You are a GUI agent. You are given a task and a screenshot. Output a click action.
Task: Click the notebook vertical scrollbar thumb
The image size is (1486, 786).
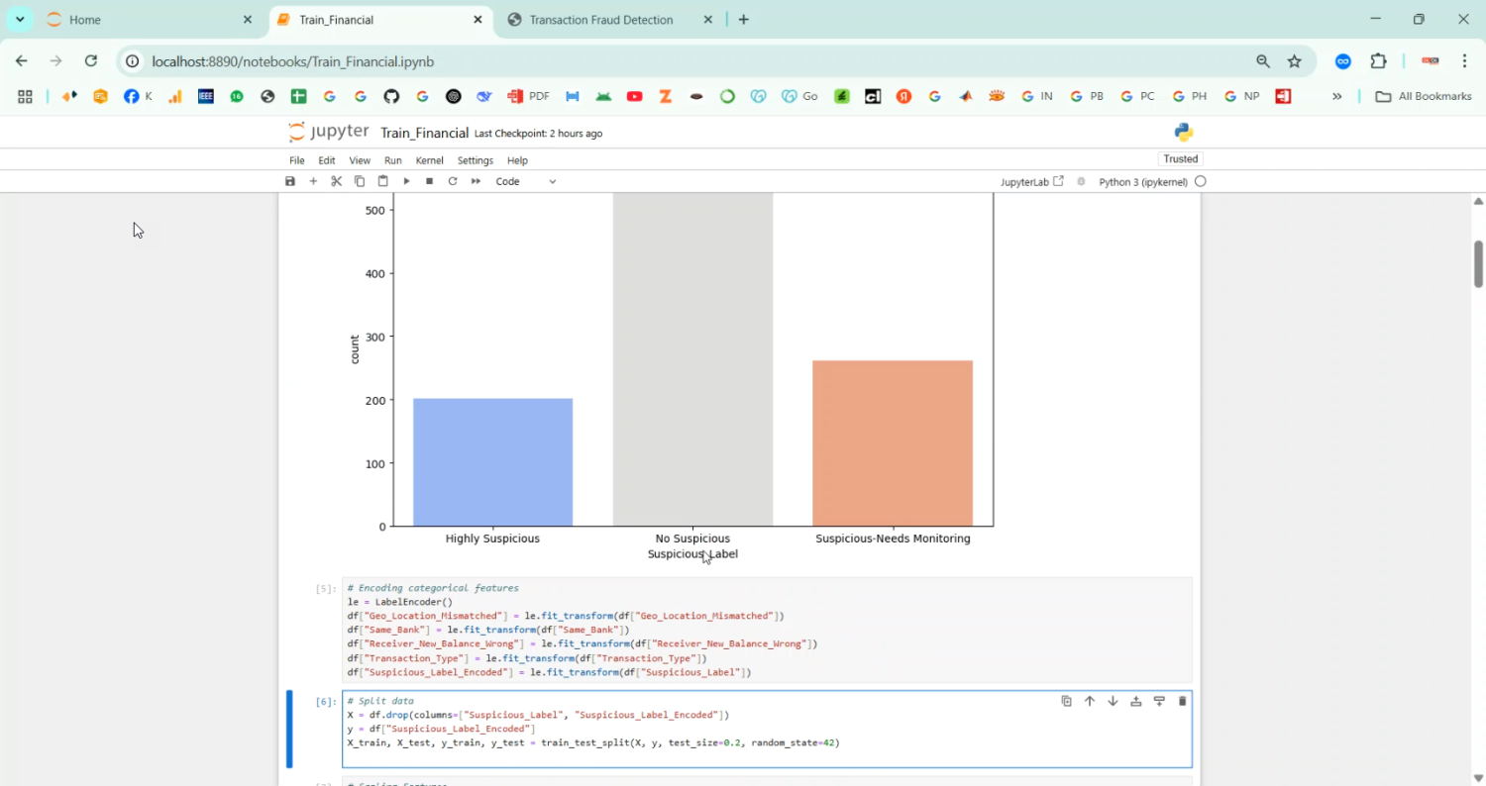point(1478,263)
